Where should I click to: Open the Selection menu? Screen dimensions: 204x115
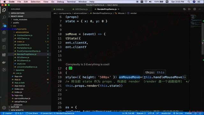click(35, 2)
